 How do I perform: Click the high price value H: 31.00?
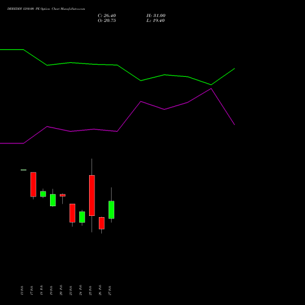(156, 16)
